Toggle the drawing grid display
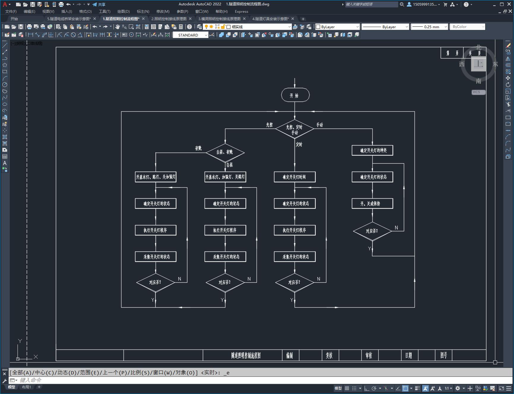 (x=347, y=388)
